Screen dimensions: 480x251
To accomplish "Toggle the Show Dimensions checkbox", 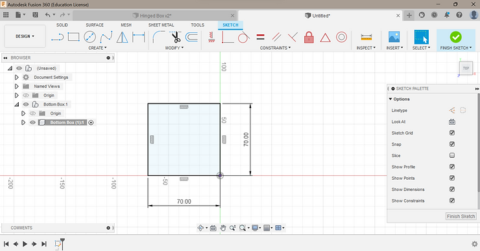I will click(452, 190).
